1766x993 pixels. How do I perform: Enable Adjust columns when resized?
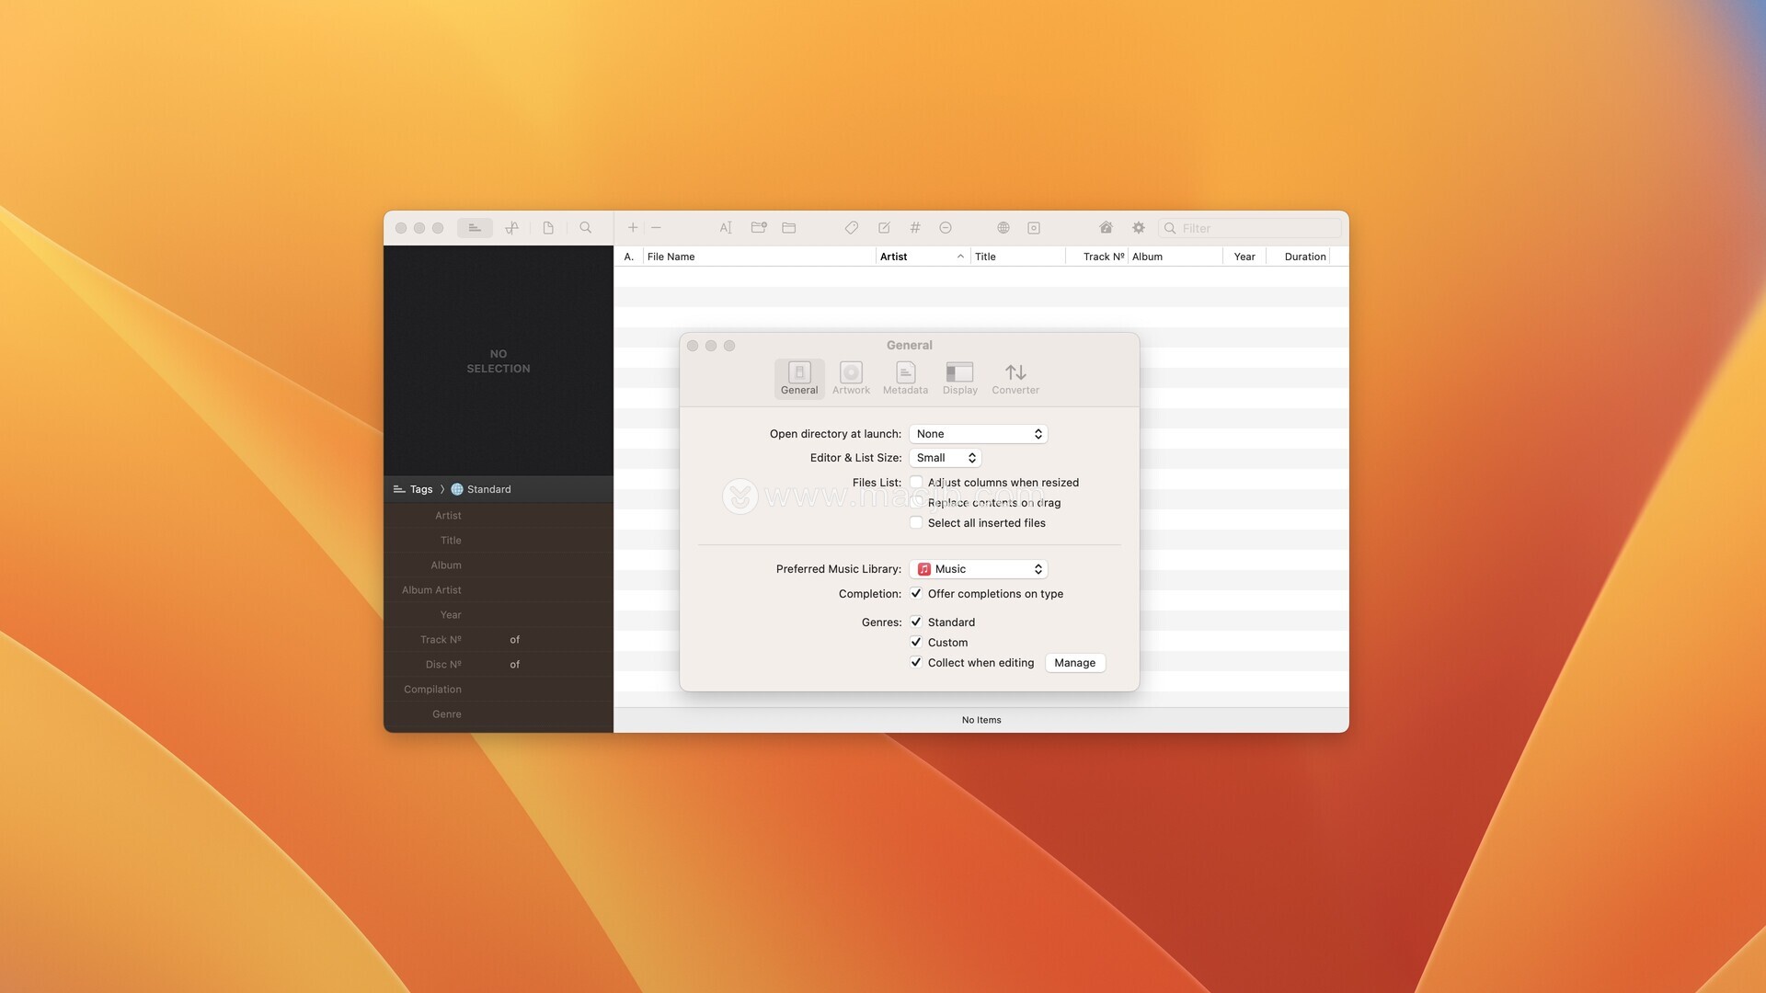point(916,482)
